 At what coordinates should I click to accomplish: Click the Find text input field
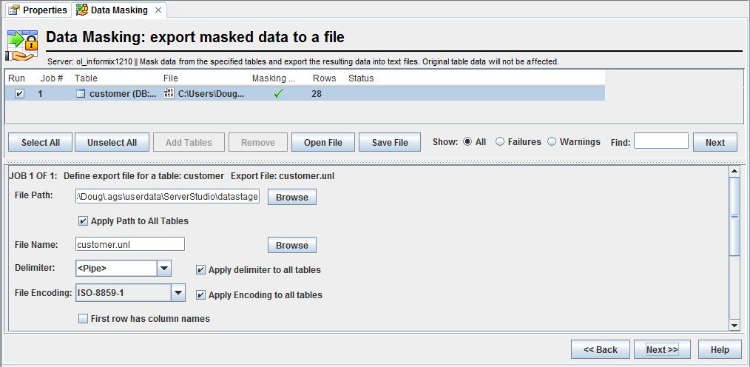click(x=661, y=141)
